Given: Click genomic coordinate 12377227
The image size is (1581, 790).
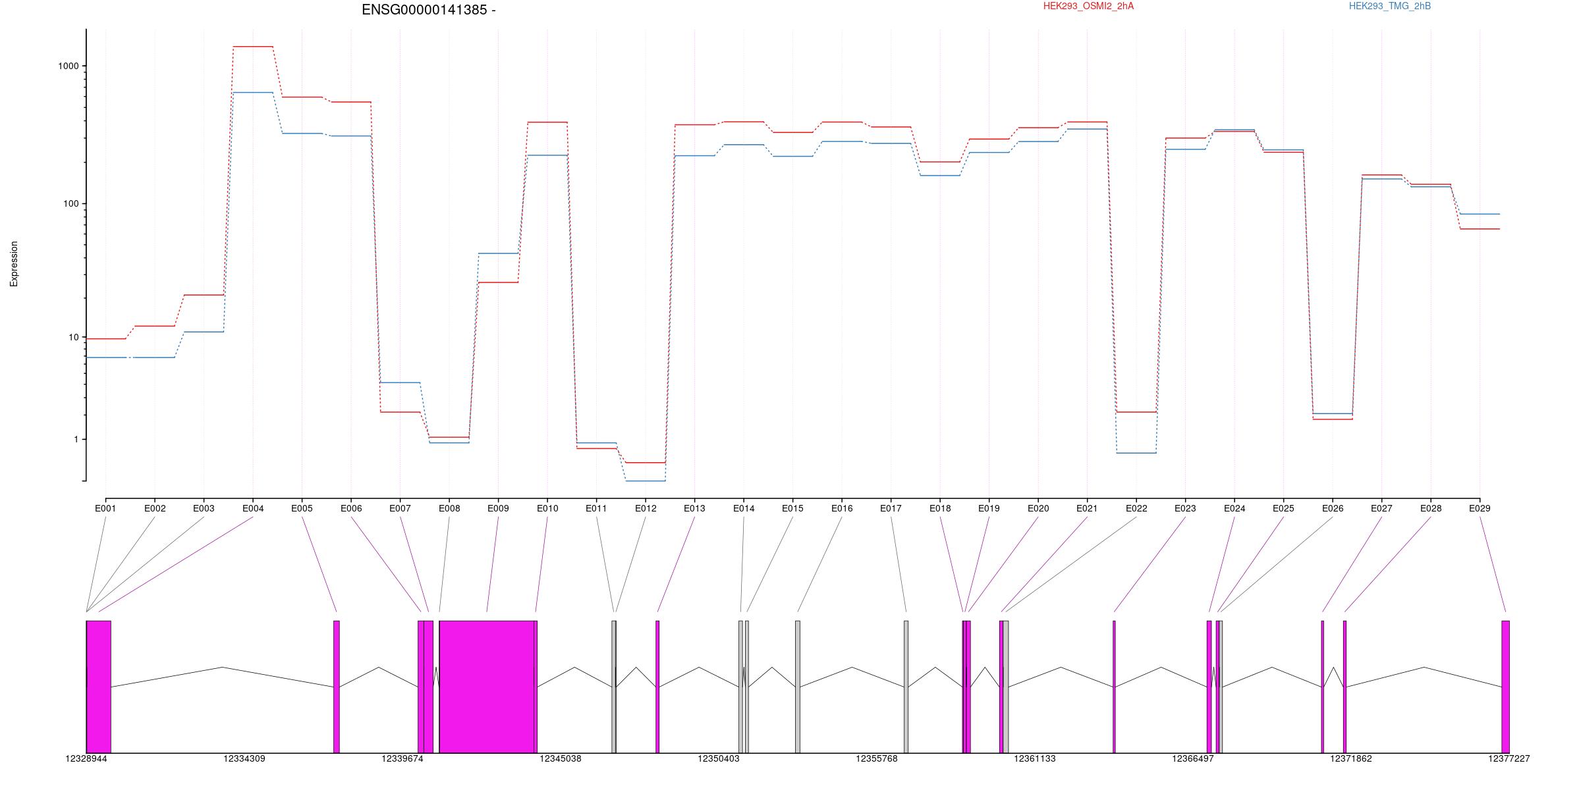Looking at the screenshot, I should pyautogui.click(x=1509, y=758).
